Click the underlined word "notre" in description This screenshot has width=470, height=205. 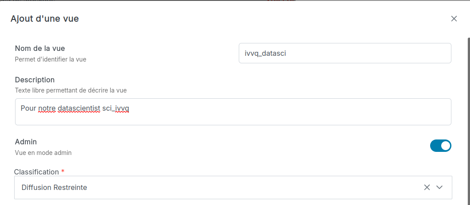pos(47,108)
